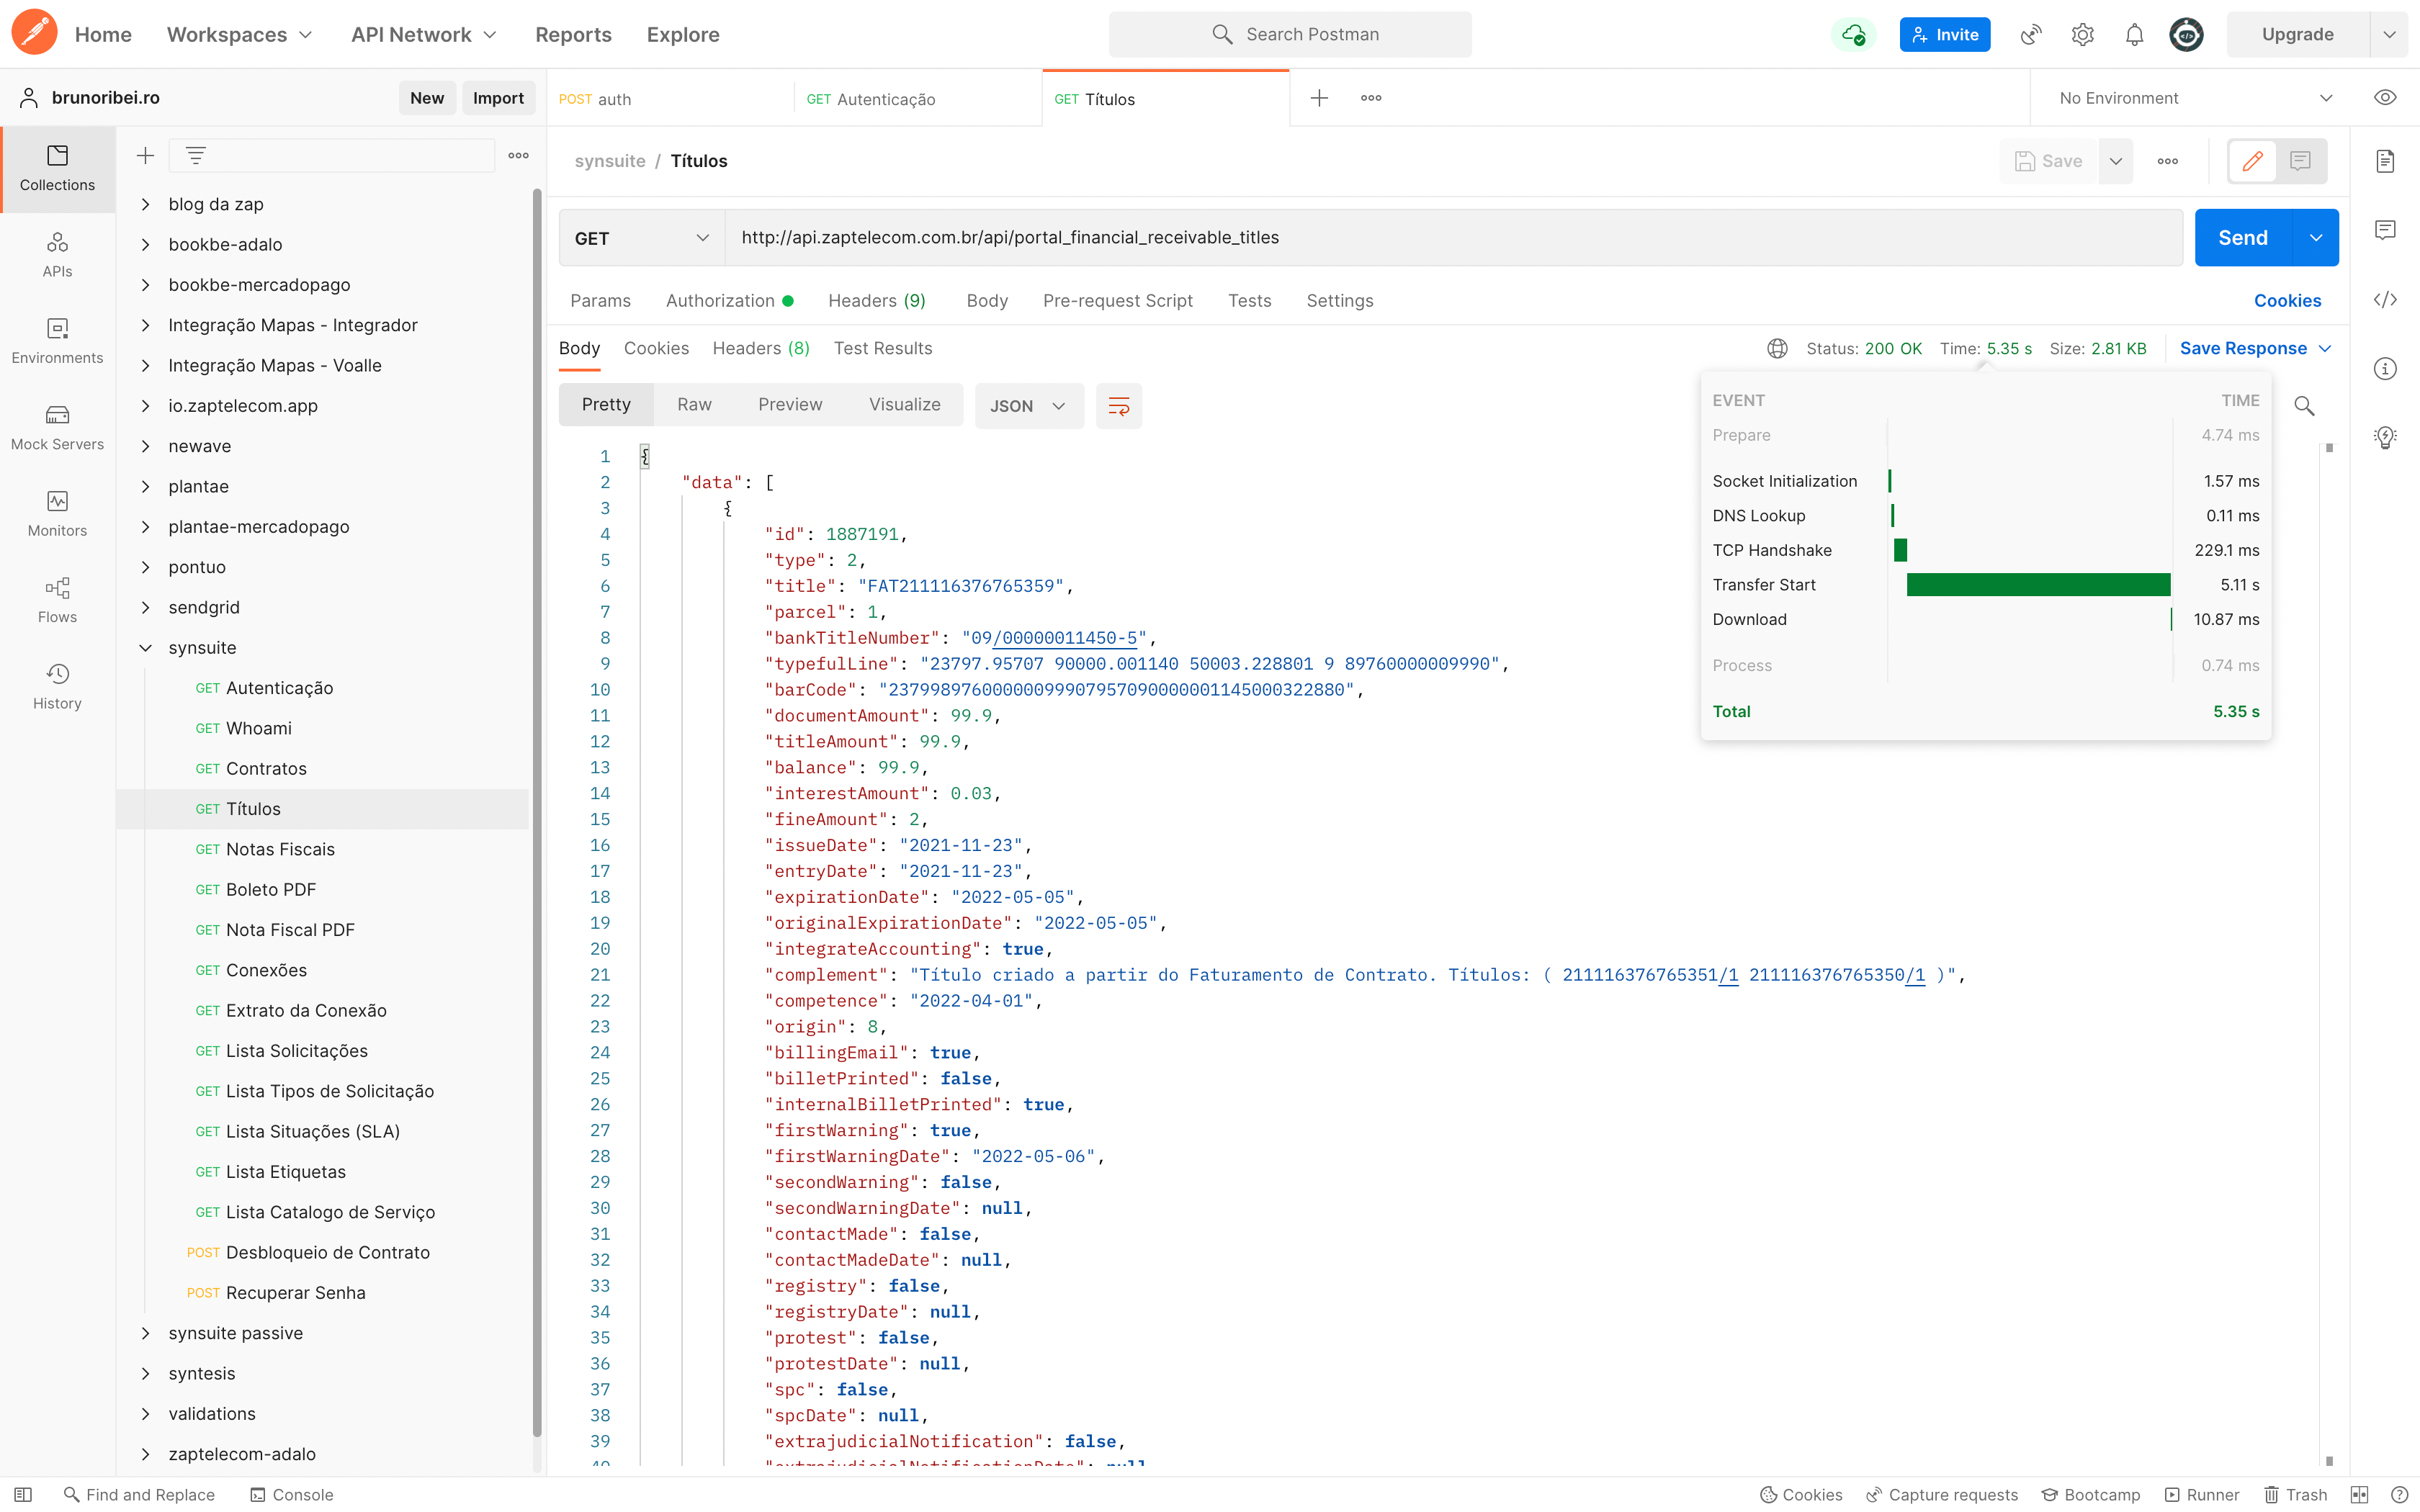
Task: Open the request info icon in right sidebar
Action: coord(2385,369)
